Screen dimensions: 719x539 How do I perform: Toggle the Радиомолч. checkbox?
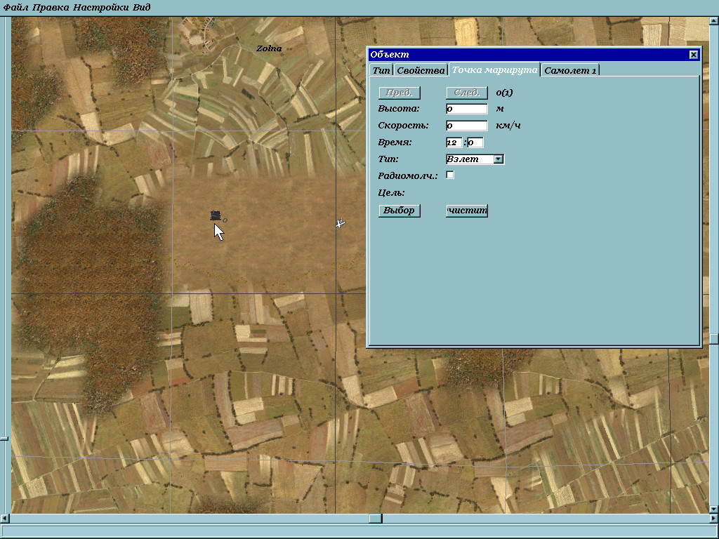click(450, 175)
